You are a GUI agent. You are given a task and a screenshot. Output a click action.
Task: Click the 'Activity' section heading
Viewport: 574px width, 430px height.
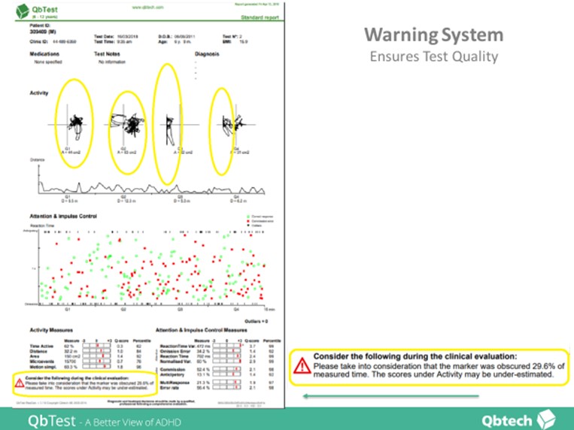point(39,93)
